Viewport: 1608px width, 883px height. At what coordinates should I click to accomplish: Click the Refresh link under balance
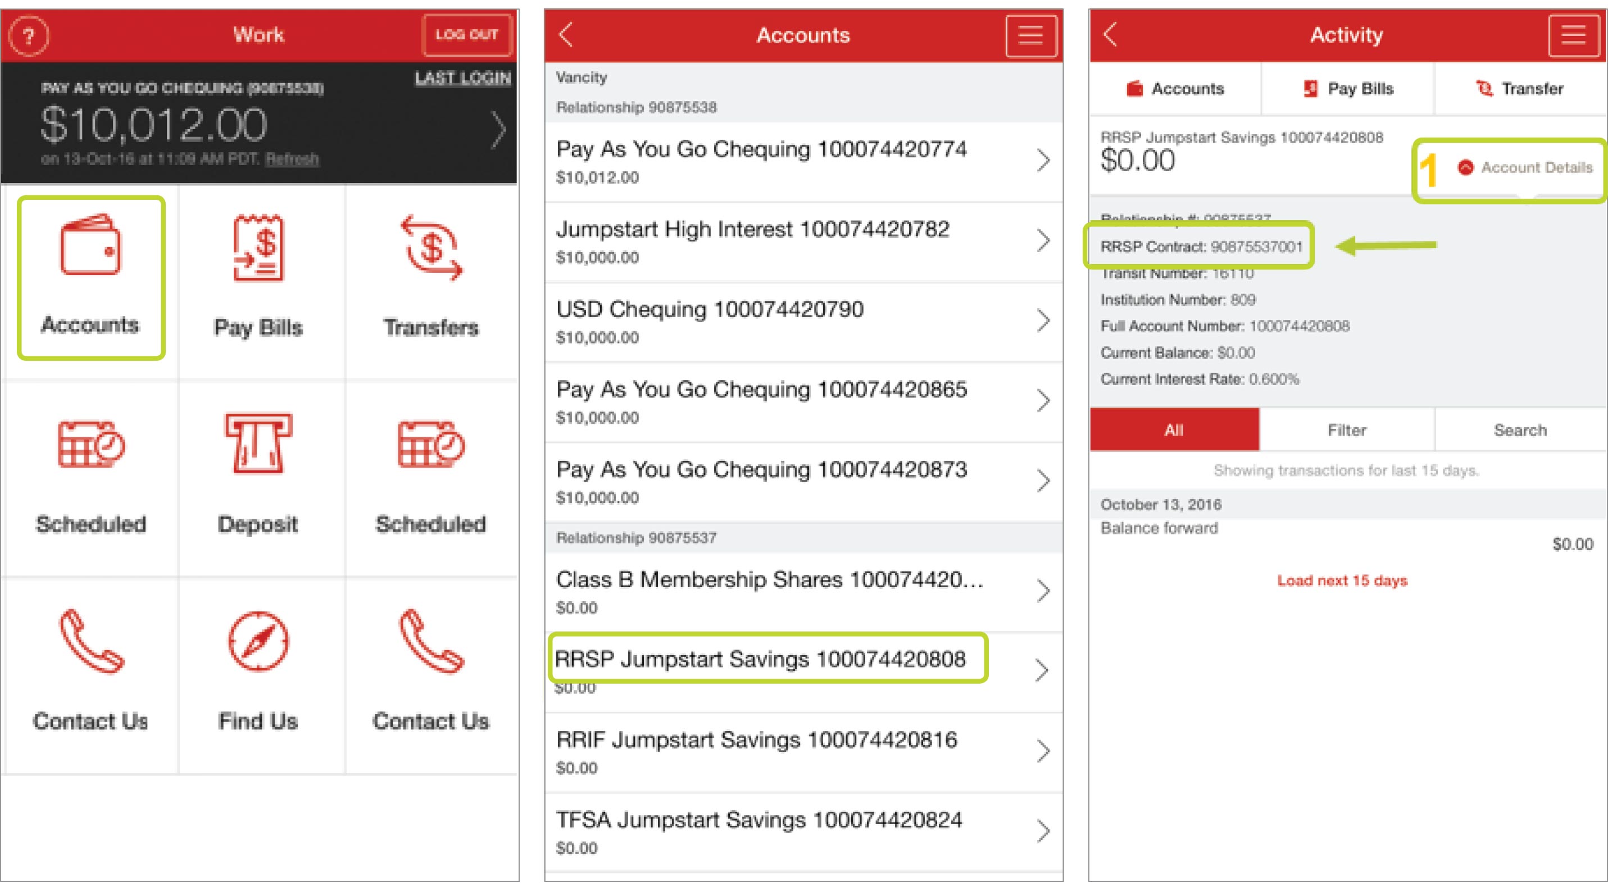coord(292,159)
